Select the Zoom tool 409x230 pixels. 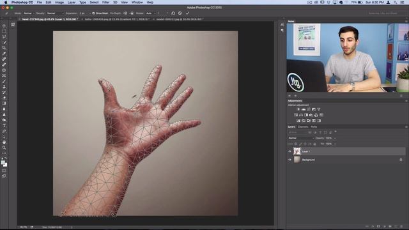click(x=4, y=148)
